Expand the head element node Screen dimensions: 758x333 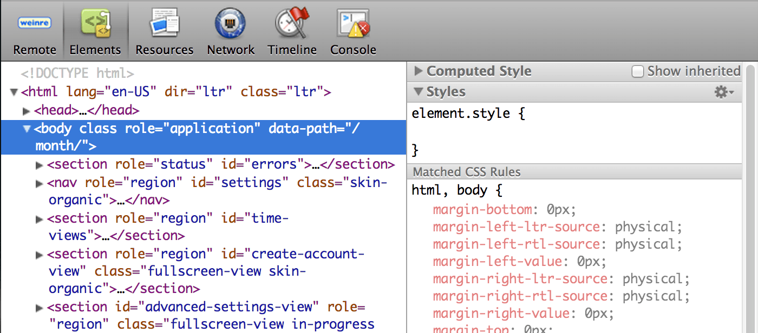pyautogui.click(x=26, y=110)
